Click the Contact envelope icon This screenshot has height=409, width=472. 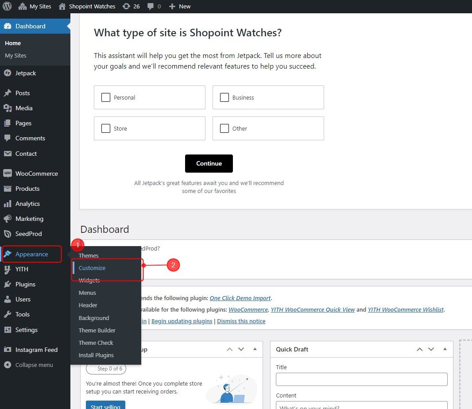click(8, 154)
